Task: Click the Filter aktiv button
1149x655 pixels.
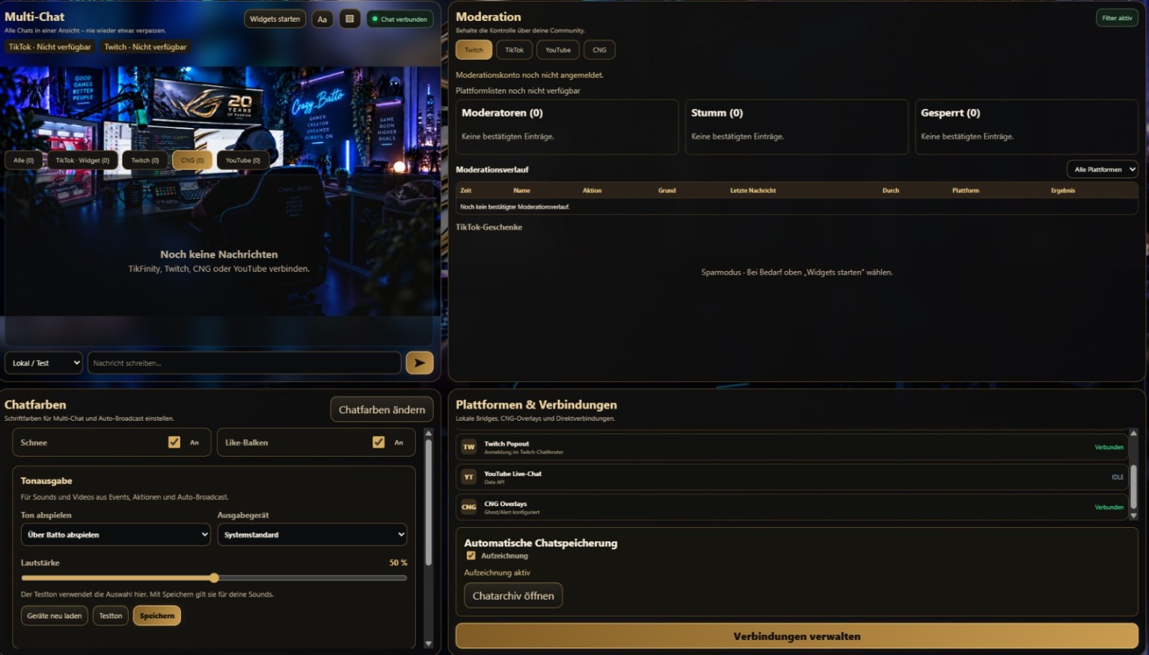Action: tap(1117, 18)
